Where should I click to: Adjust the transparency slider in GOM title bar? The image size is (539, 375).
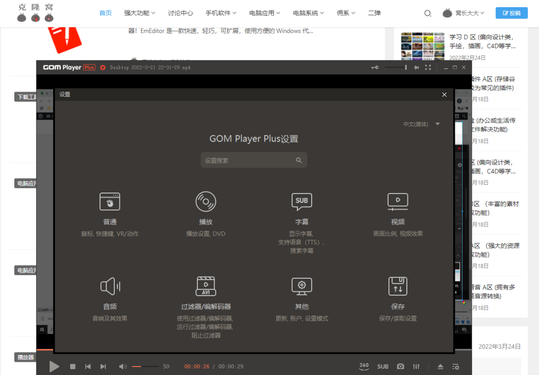click(x=396, y=67)
